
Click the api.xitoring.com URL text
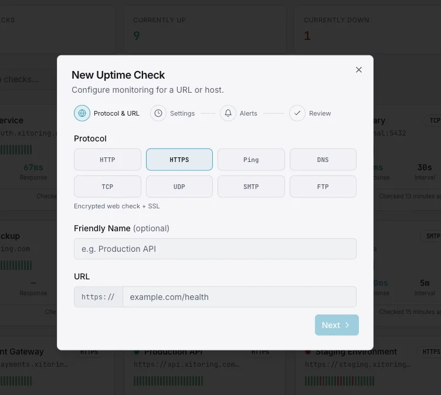[186, 364]
